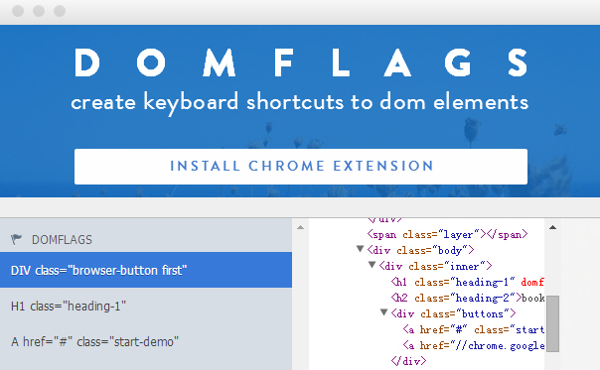The width and height of the screenshot is (600, 370).
Task: Click the DOM tree scrollbar up arrow
Action: pyautogui.click(x=552, y=227)
